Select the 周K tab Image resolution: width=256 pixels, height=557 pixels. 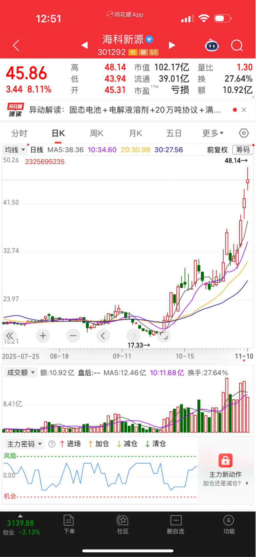point(97,133)
